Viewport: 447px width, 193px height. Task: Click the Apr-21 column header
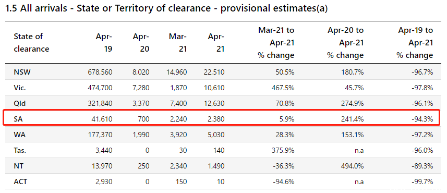click(x=216, y=42)
